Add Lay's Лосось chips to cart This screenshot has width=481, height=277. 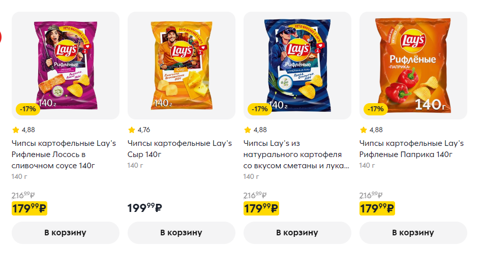click(65, 233)
